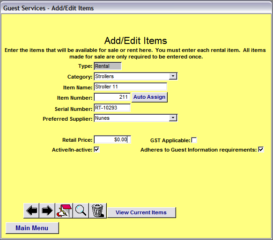This screenshot has height=240, width=273.
Task: Expand the Preferred Supplier dropdown arrow
Action: coord(173,118)
